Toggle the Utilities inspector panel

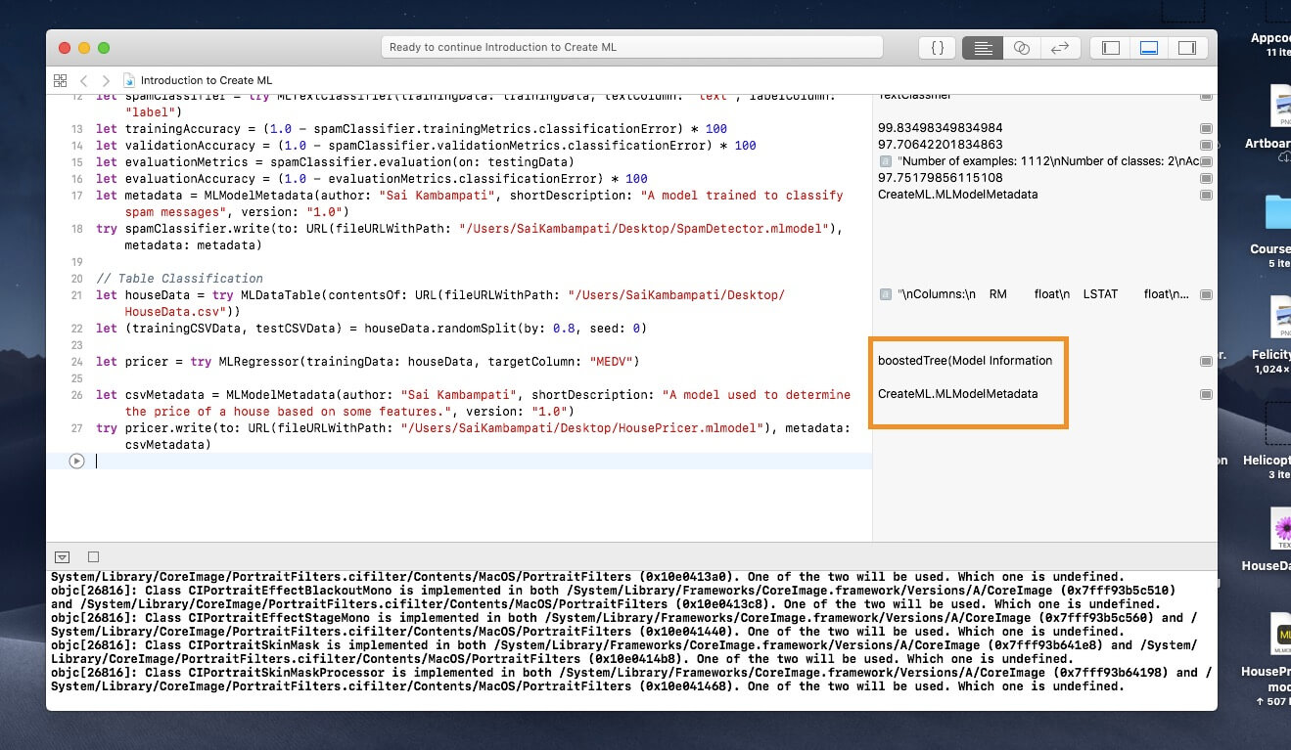1186,48
